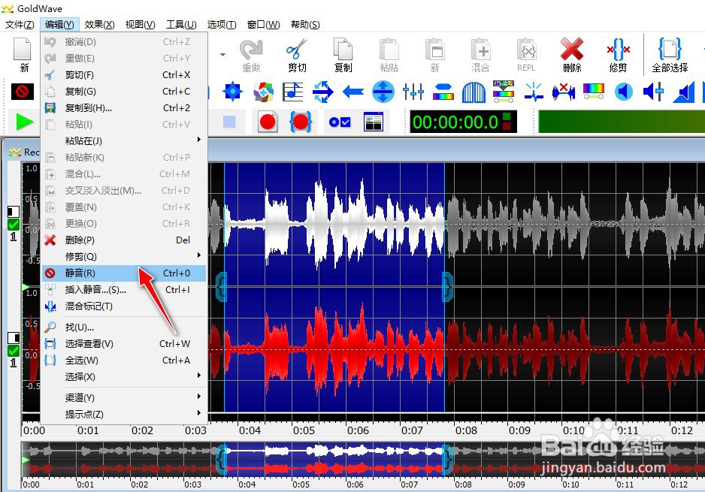The image size is (705, 492).
Task: Expand the Channel (渠道(Y)) submenu
Action: point(123,397)
